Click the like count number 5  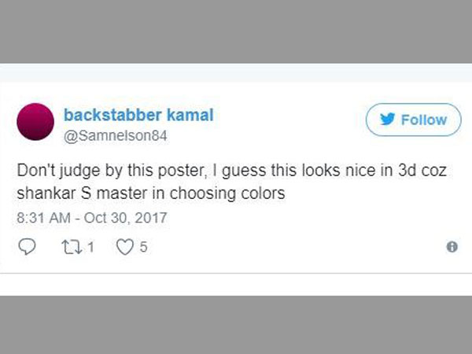(144, 247)
